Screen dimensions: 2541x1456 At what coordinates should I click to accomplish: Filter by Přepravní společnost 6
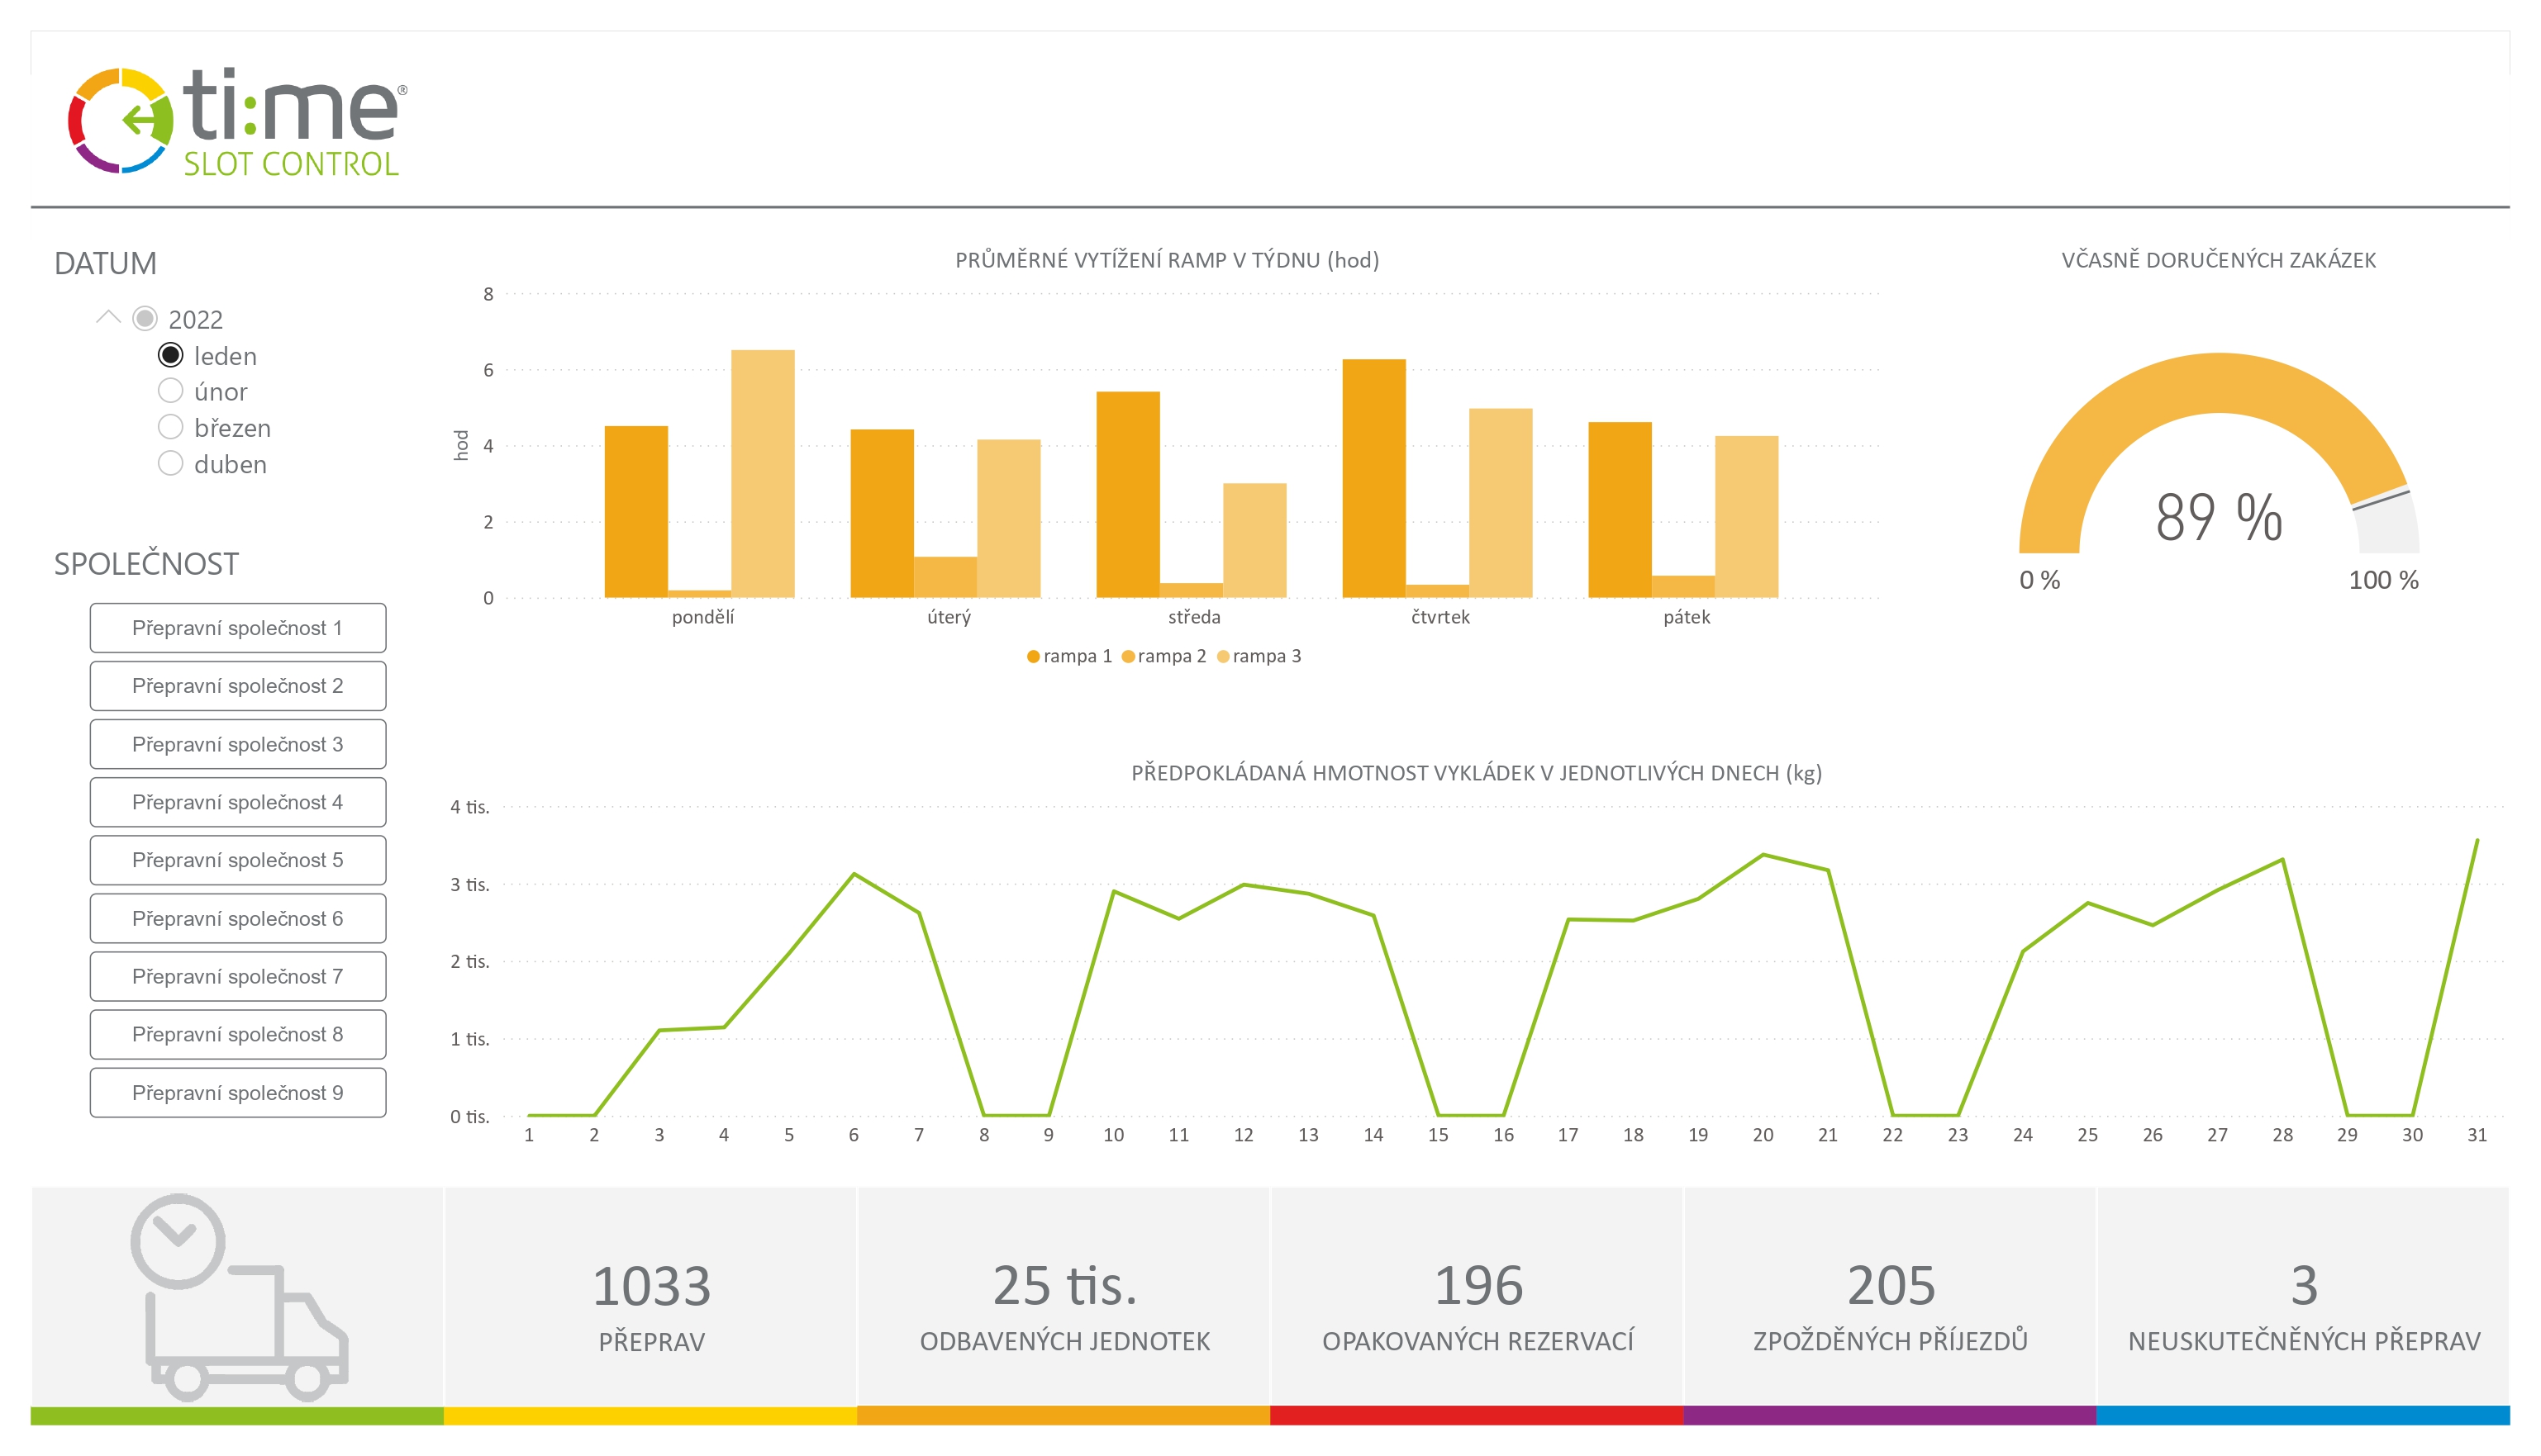238,918
